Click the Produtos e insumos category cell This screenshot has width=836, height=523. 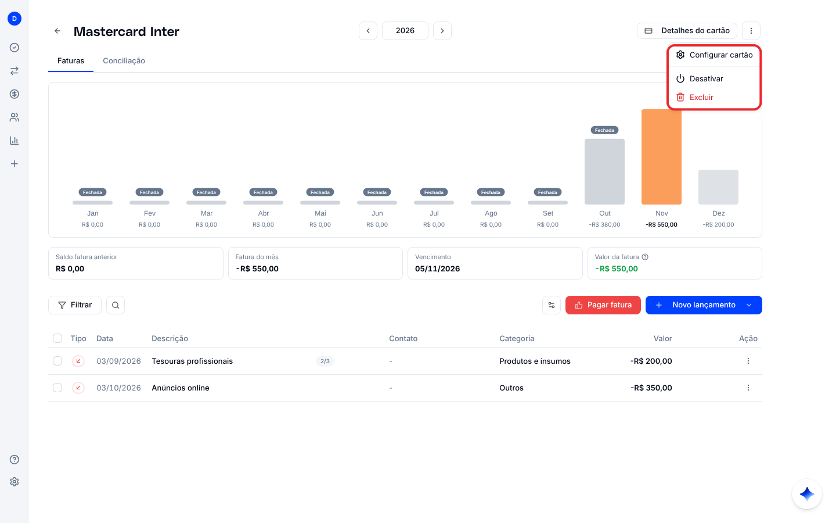[535, 361]
